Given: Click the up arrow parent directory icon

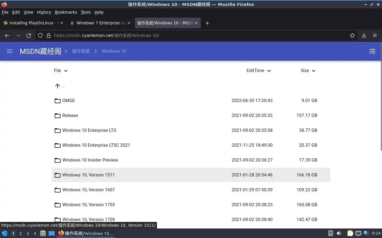Looking at the screenshot, I should 58,86.
